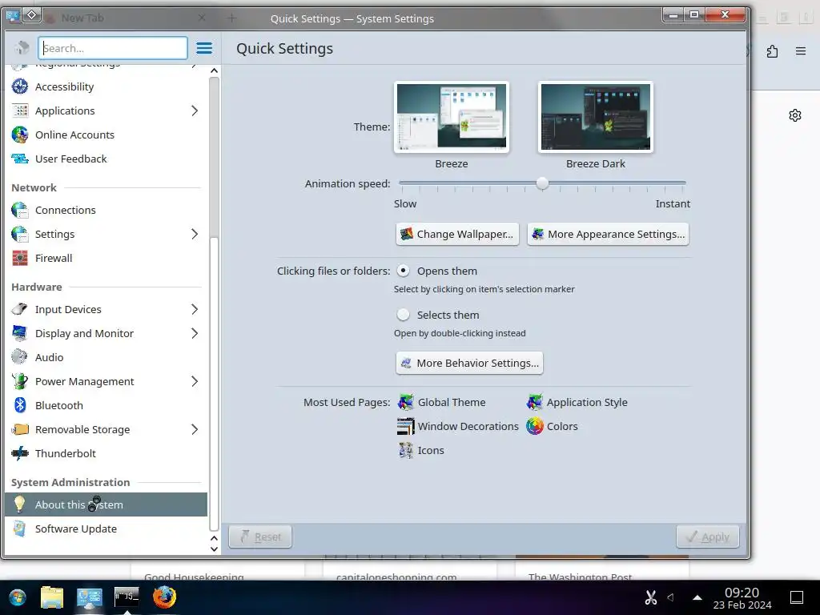Viewport: 820px width, 615px height.
Task: Click the show desktop button in tray
Action: pyautogui.click(x=797, y=597)
